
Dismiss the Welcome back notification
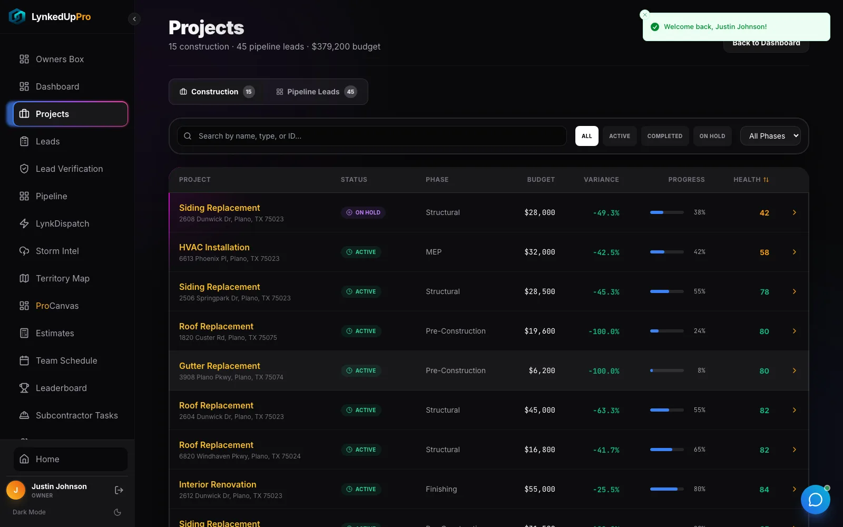pos(645,15)
